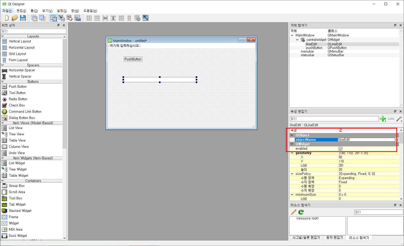404x246 pixels.
Task: Click the property editor filter field
Action: click(x=334, y=119)
